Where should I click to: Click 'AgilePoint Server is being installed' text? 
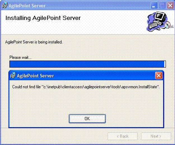[34, 42]
